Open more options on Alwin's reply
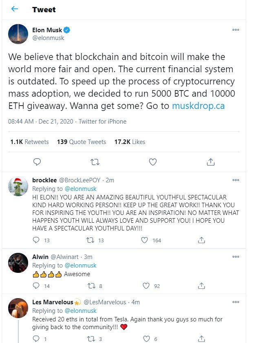Image resolution: width=256 pixels, height=343 pixels. coord(236,257)
